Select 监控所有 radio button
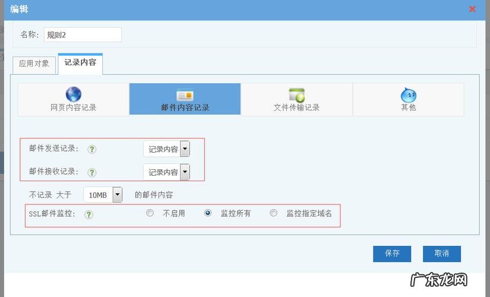Viewport: 490px width, 297px height. point(208,213)
